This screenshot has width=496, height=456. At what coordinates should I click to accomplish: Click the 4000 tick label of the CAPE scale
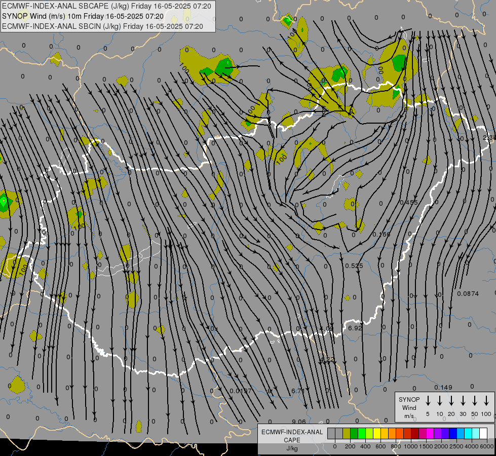[471, 446]
